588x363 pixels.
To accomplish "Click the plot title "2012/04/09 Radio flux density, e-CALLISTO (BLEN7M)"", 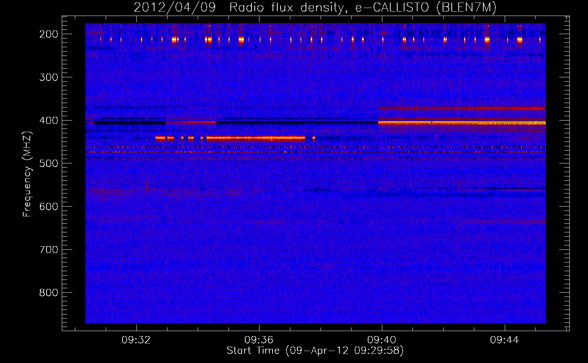I will (315, 7).
